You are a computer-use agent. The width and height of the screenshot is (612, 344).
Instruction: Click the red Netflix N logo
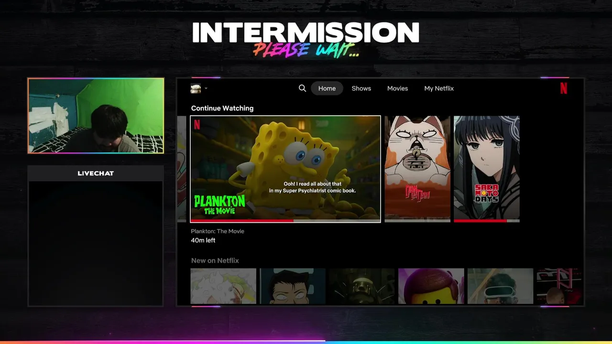[x=564, y=88]
